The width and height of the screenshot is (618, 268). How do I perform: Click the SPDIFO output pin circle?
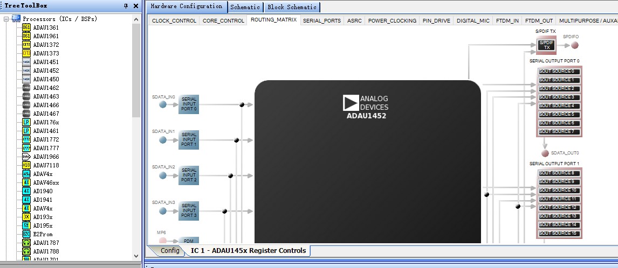tap(575, 45)
